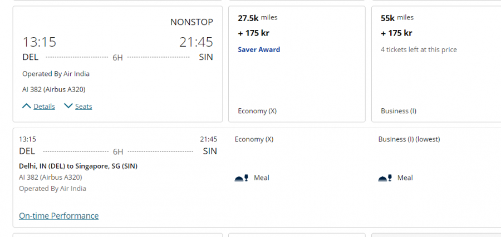Collapse the Details chevron arrow
This screenshot has height=237, width=501.
pos(26,106)
